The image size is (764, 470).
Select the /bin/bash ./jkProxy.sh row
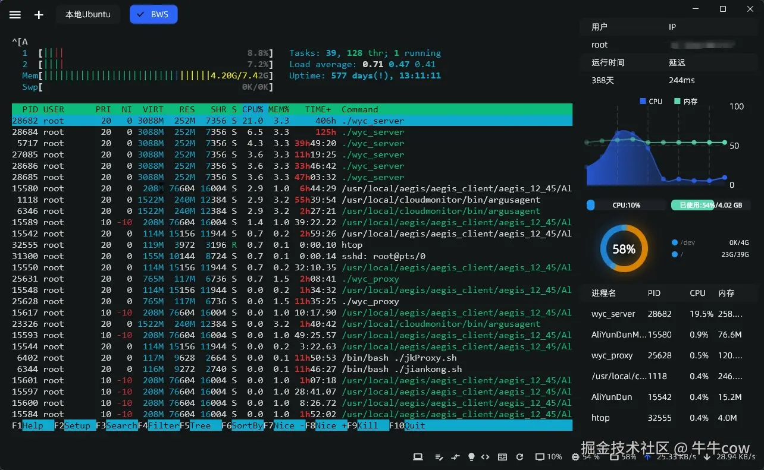(292, 358)
